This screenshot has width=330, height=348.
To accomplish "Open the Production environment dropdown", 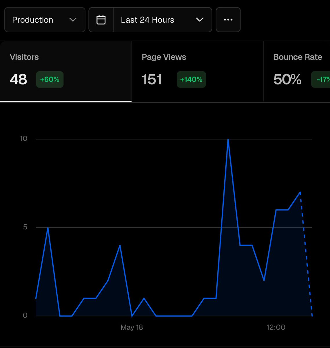I will tap(45, 20).
